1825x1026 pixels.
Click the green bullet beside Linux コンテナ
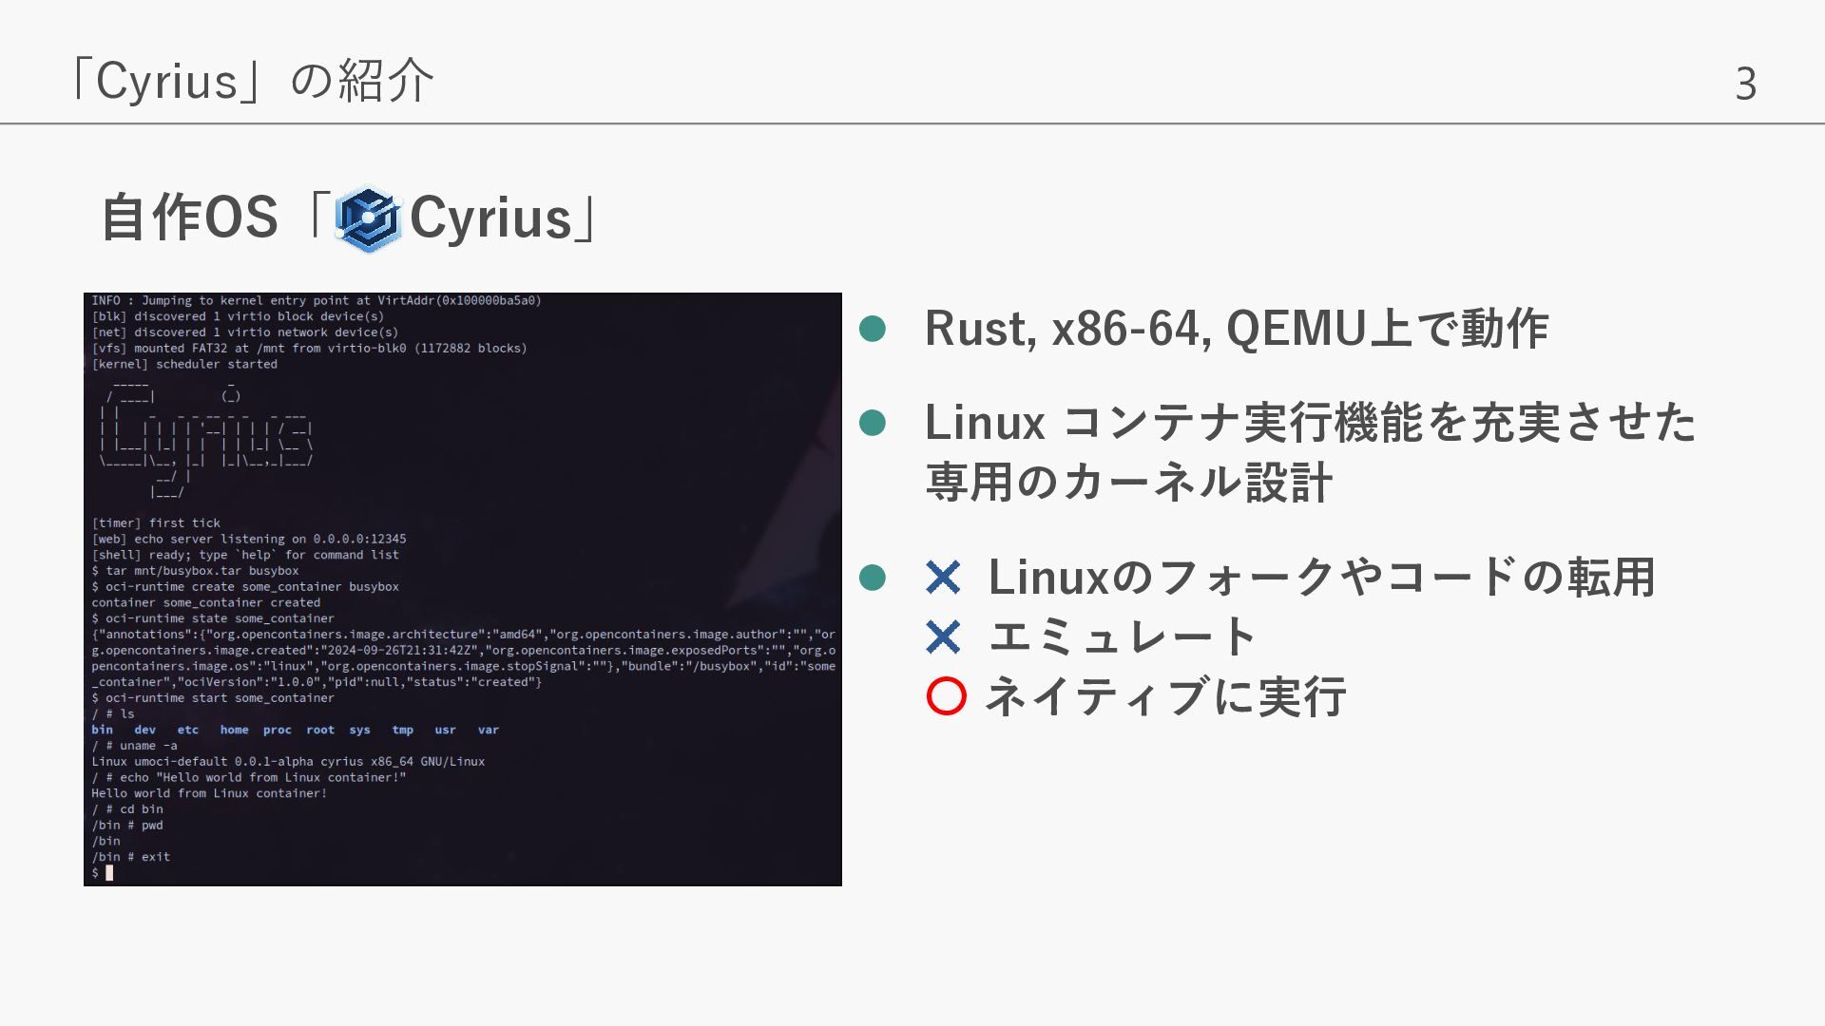click(x=872, y=423)
